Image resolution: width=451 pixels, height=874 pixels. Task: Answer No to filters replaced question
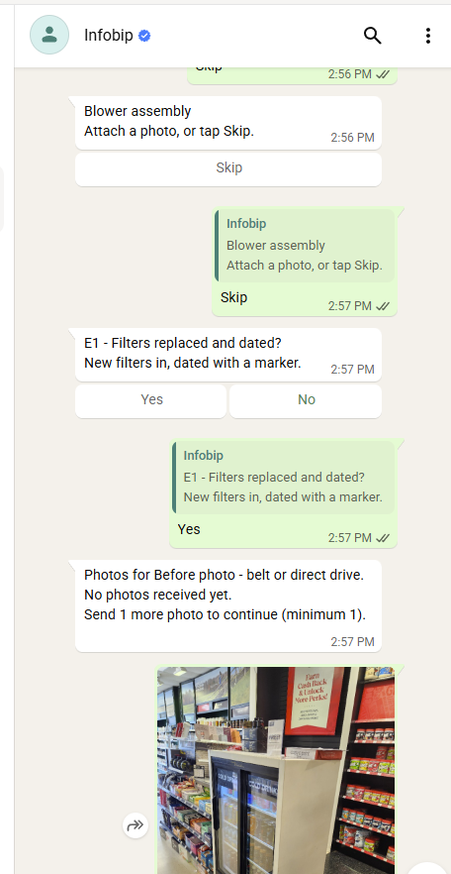point(306,400)
